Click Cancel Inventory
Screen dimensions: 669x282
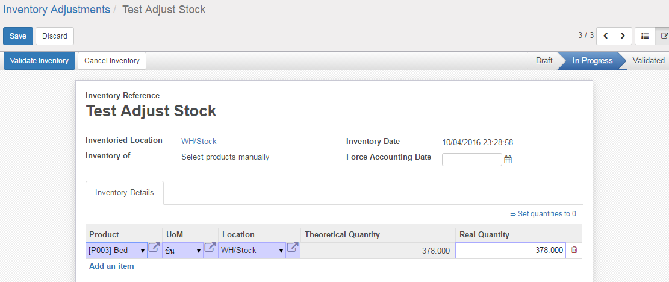coord(112,61)
